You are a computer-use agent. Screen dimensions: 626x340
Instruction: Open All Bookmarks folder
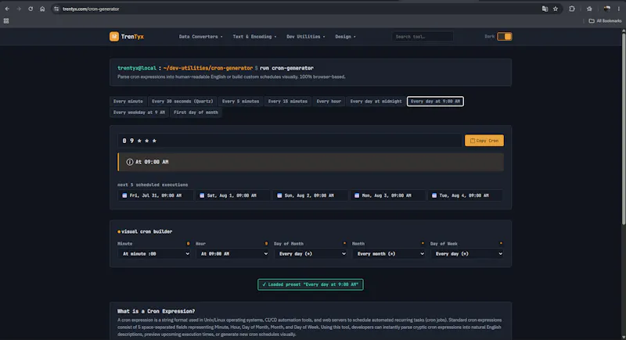pos(605,21)
